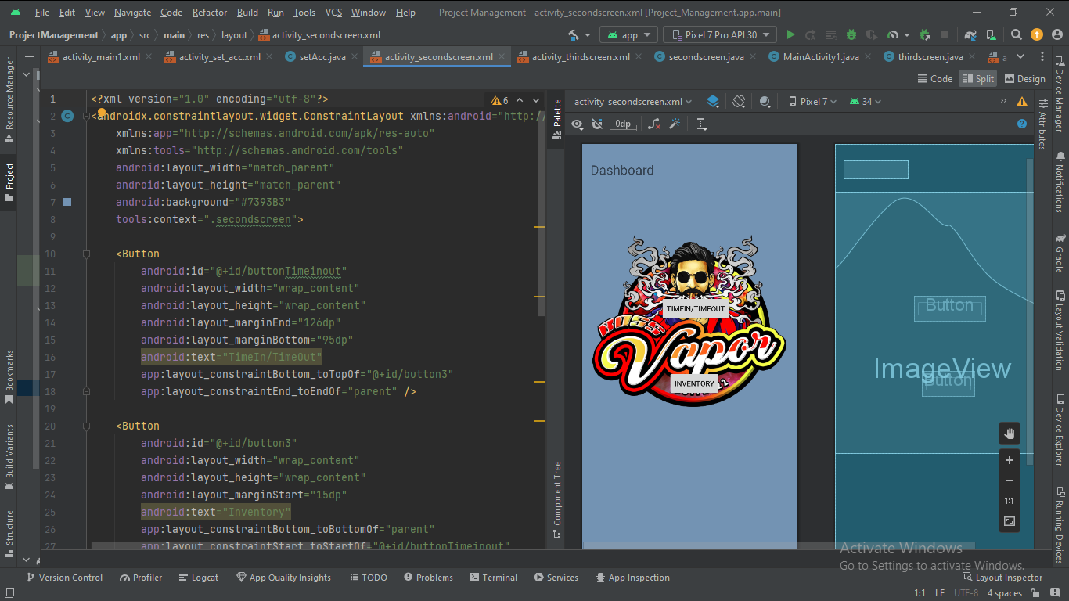The image size is (1069, 601).
Task: Open Search Everywhere magnifier icon
Action: click(x=1016, y=35)
